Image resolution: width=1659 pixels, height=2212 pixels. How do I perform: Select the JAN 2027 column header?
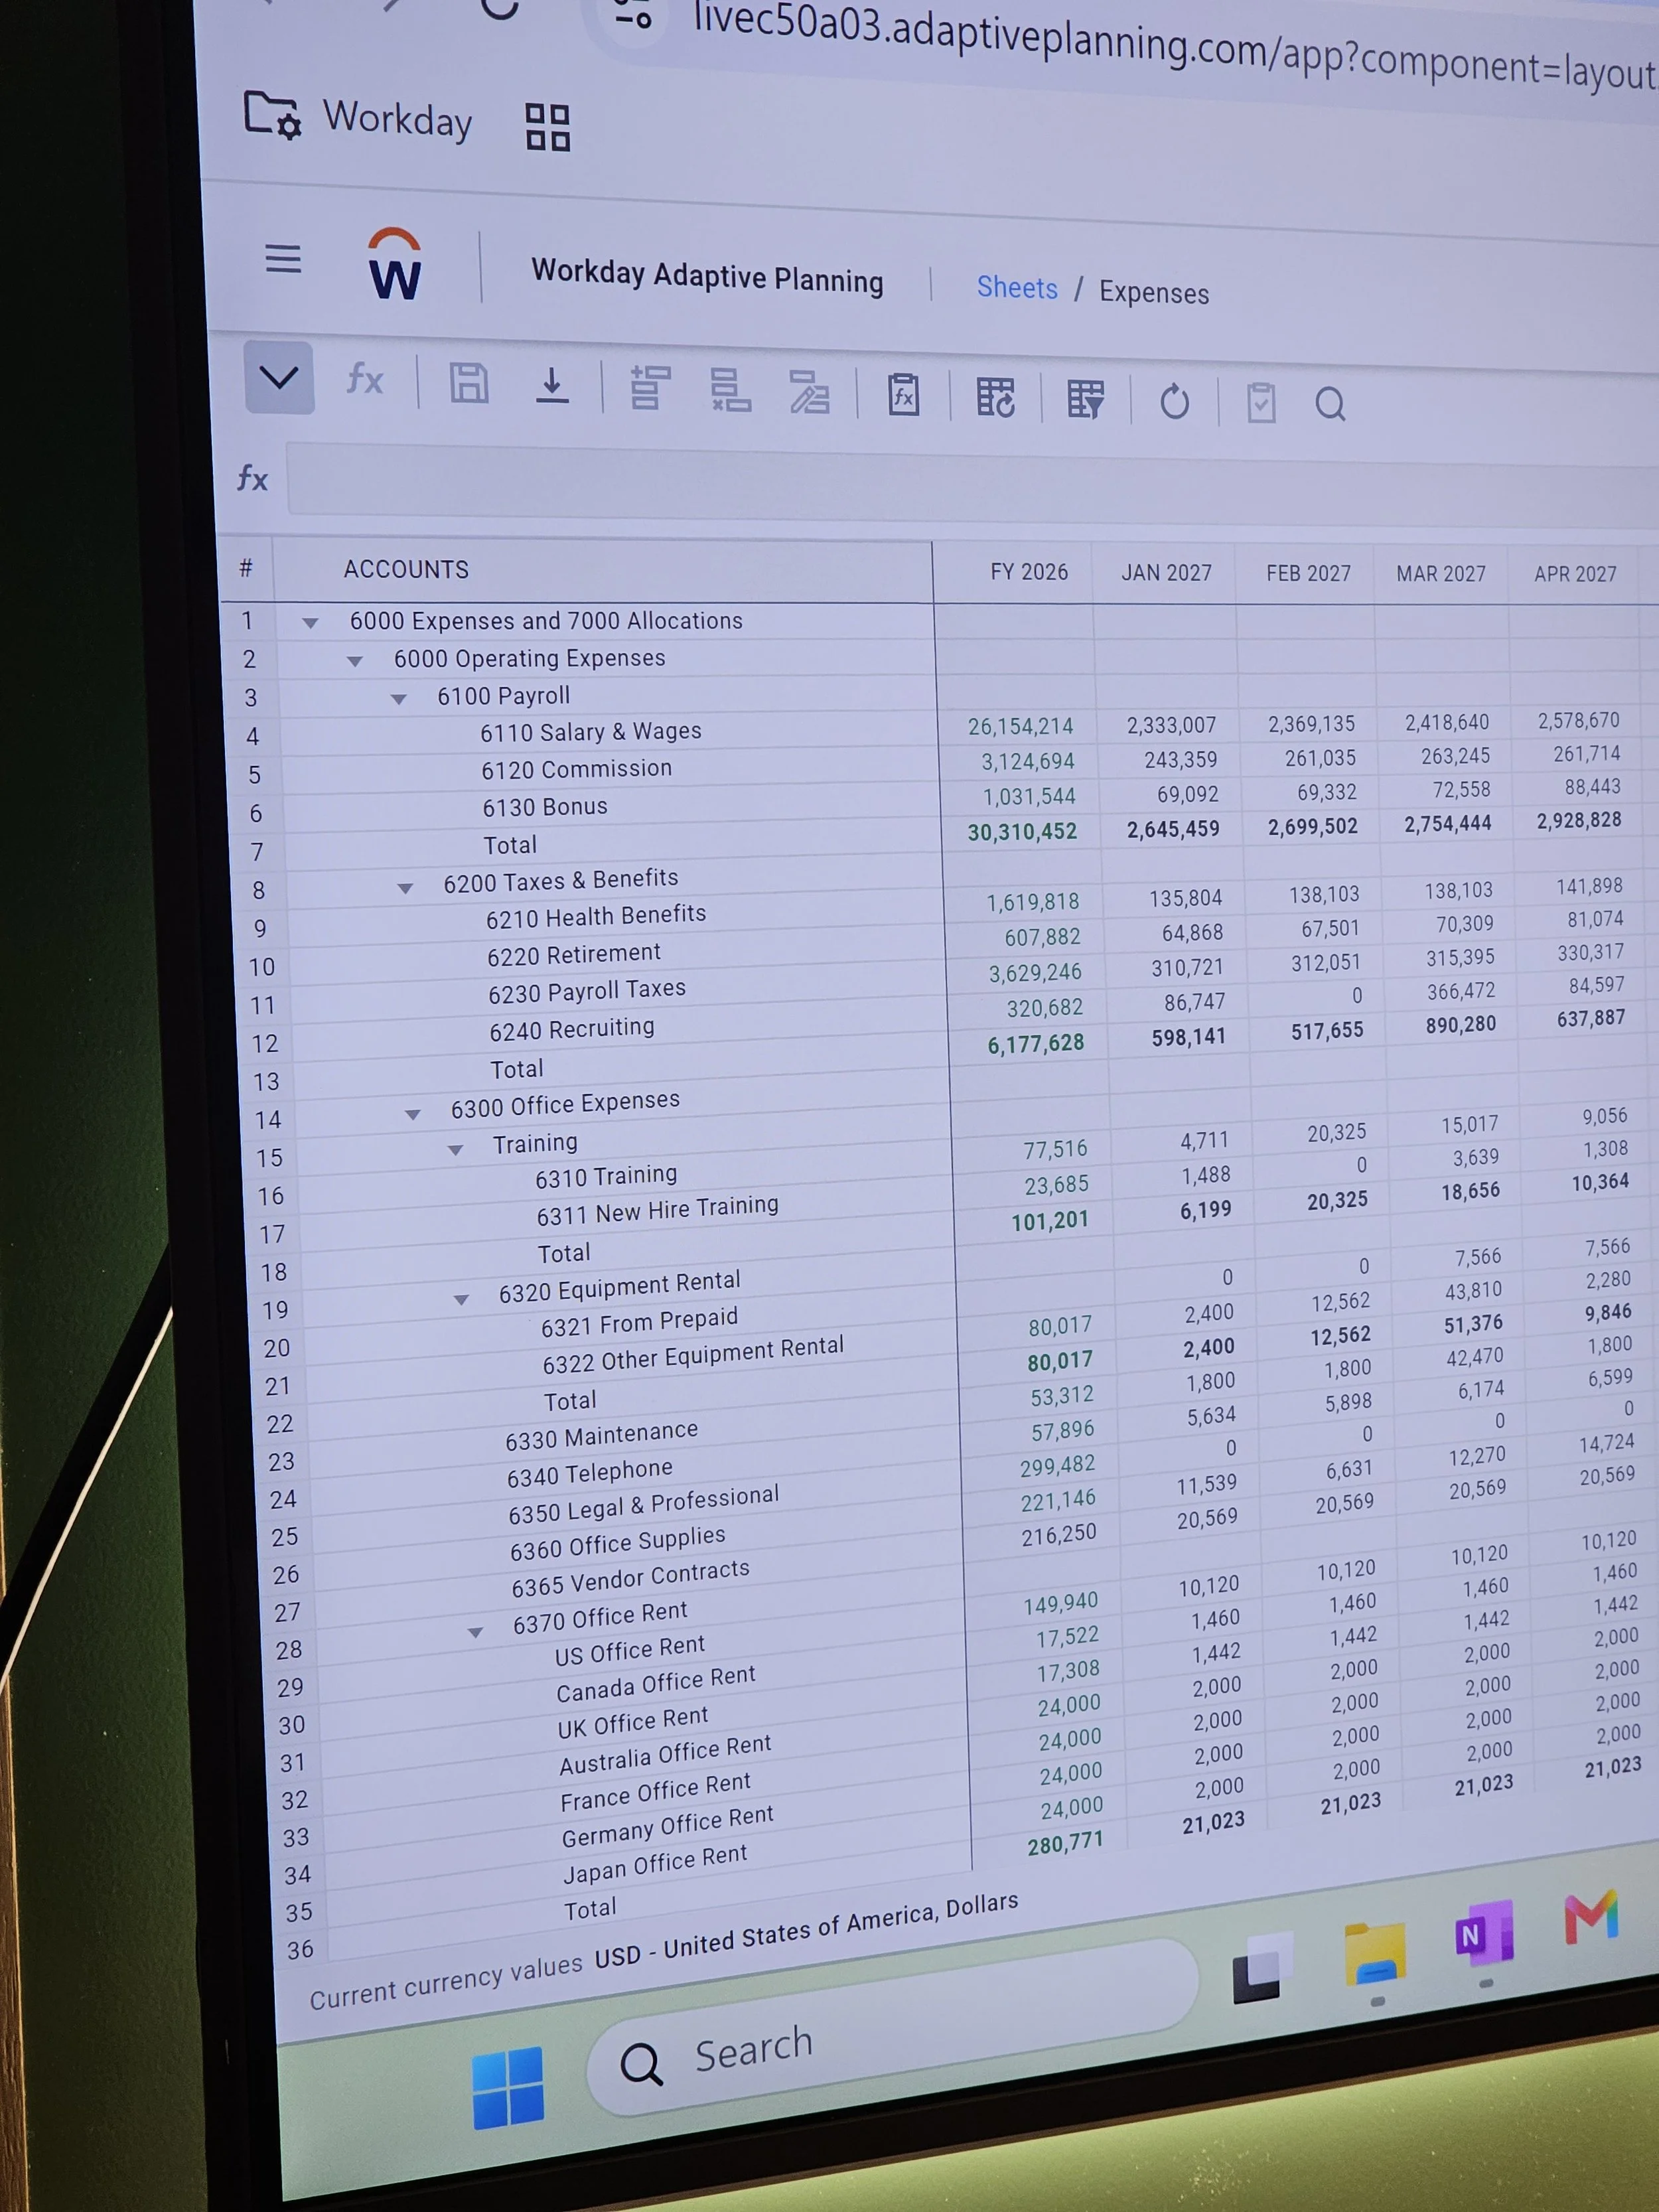tap(1166, 573)
